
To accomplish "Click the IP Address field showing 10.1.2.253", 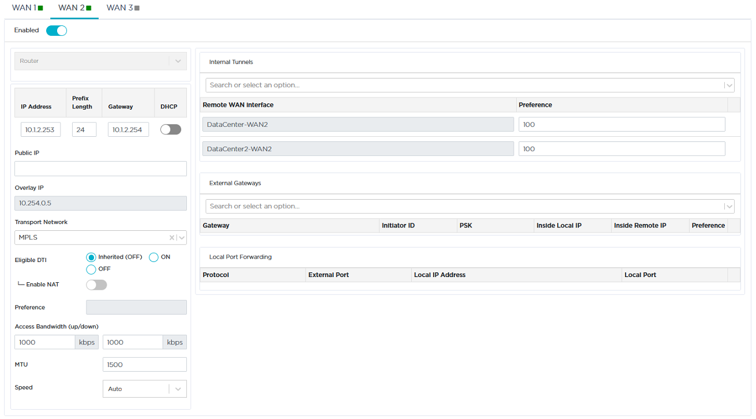I will (40, 130).
